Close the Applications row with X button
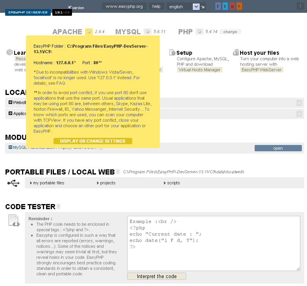307x286 pixels. click(299, 114)
